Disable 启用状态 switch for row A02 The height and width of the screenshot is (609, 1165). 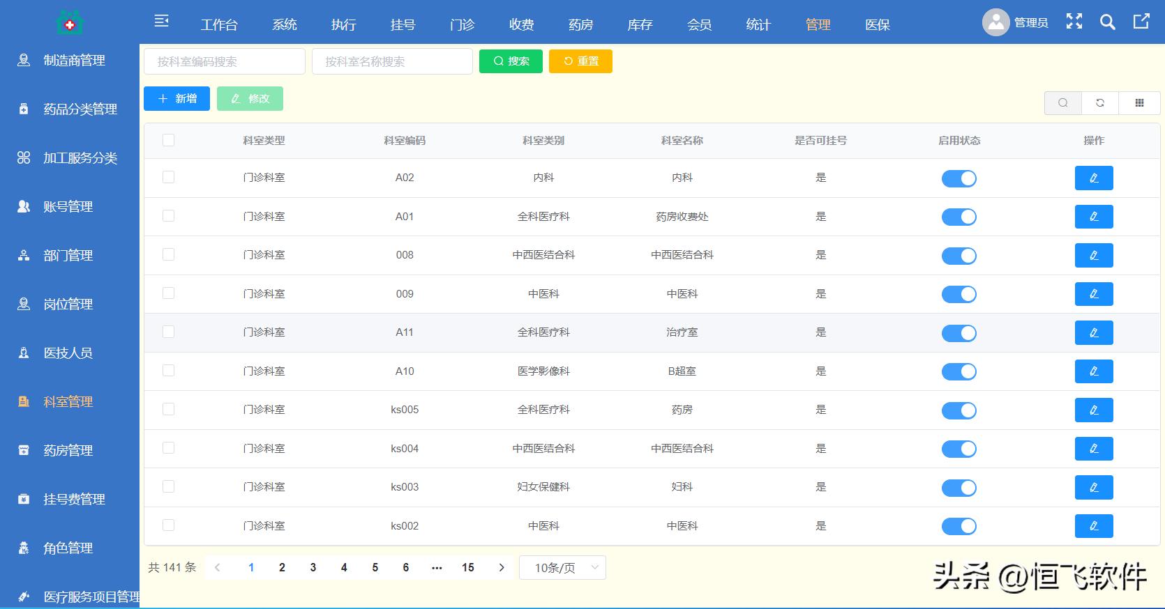959,178
